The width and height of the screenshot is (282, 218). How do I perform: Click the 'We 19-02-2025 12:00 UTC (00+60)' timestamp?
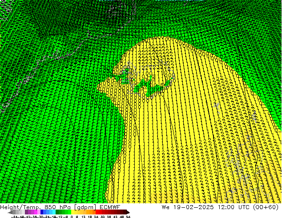[220, 207]
